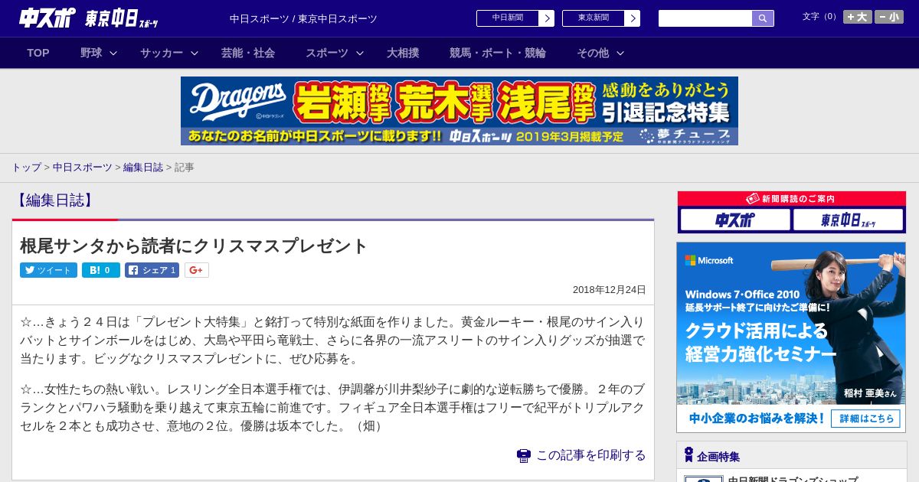
Task: Click 詳細はこちら button in ad
Action: (x=866, y=418)
